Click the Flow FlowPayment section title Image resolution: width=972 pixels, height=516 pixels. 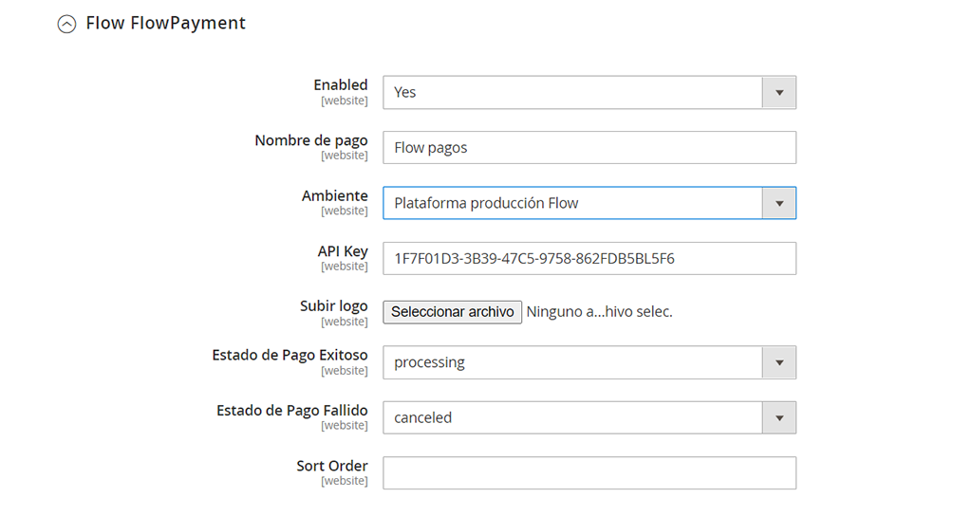tap(165, 23)
